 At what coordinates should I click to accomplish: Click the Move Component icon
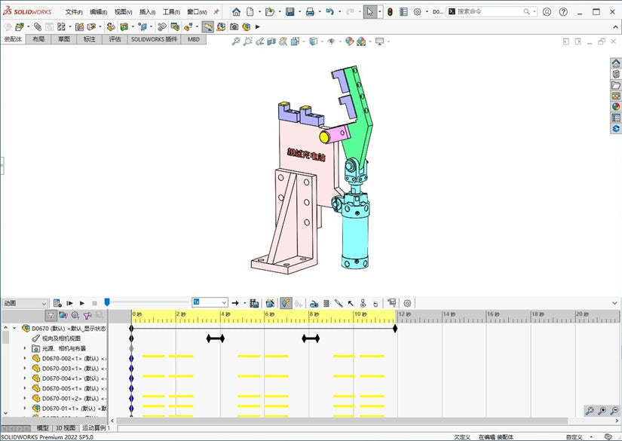91,27
